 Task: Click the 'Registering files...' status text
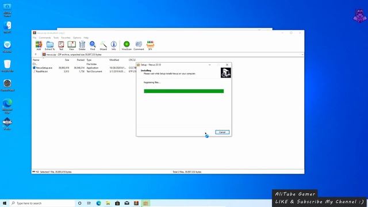coord(152,82)
